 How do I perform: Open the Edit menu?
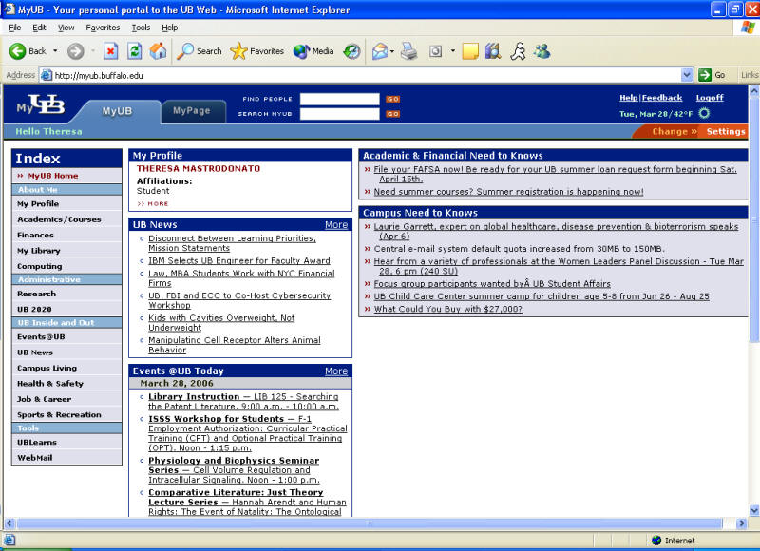point(39,28)
